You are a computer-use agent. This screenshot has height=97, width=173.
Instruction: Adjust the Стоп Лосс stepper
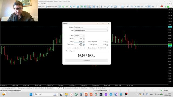pyautogui.click(x=84, y=45)
